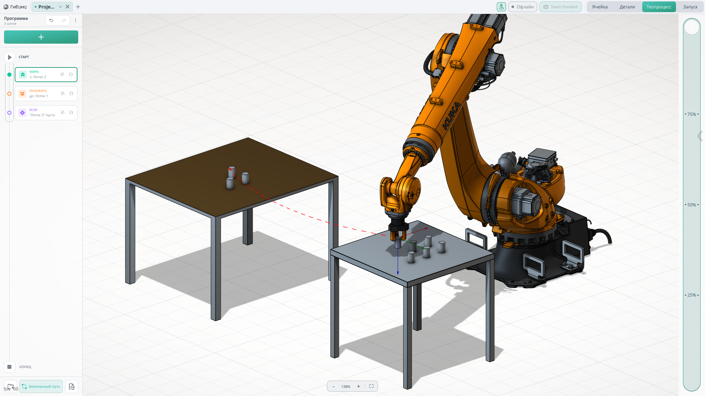
Task: Click the green timeline dot for ВЗЯТЬ
Action: pyautogui.click(x=10, y=74)
